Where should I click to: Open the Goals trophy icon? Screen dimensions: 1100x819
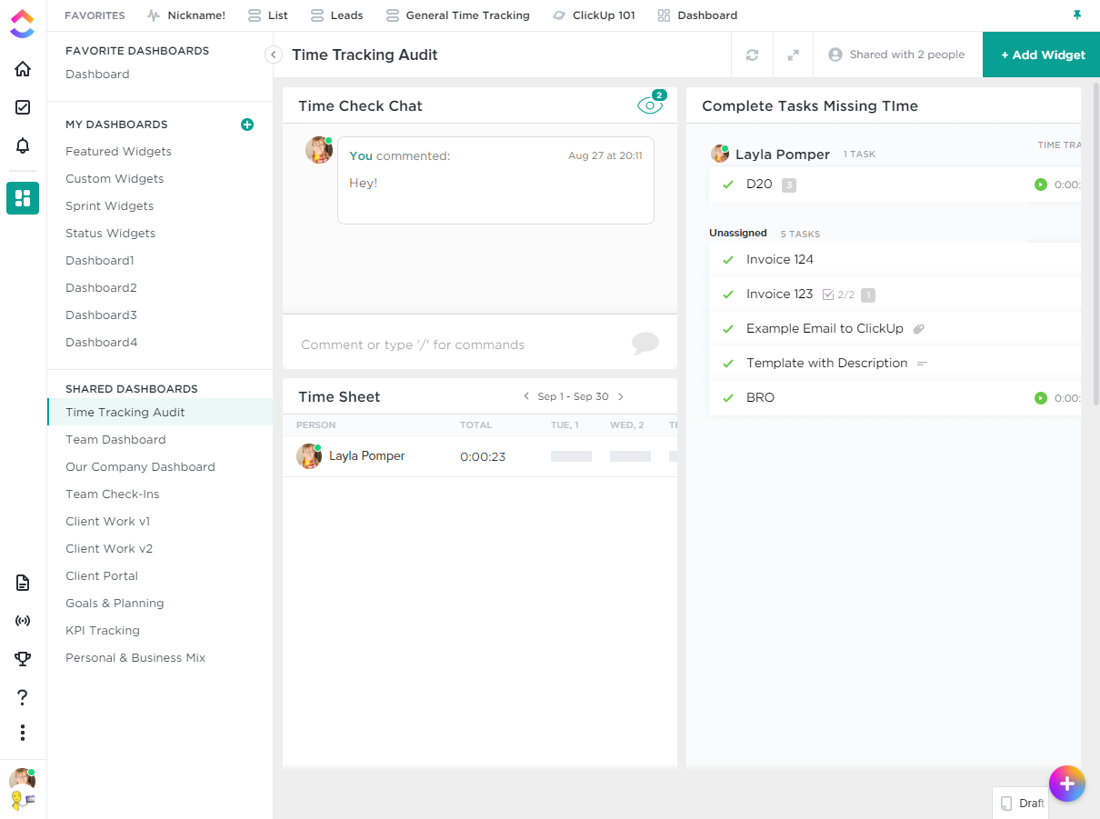coord(23,659)
